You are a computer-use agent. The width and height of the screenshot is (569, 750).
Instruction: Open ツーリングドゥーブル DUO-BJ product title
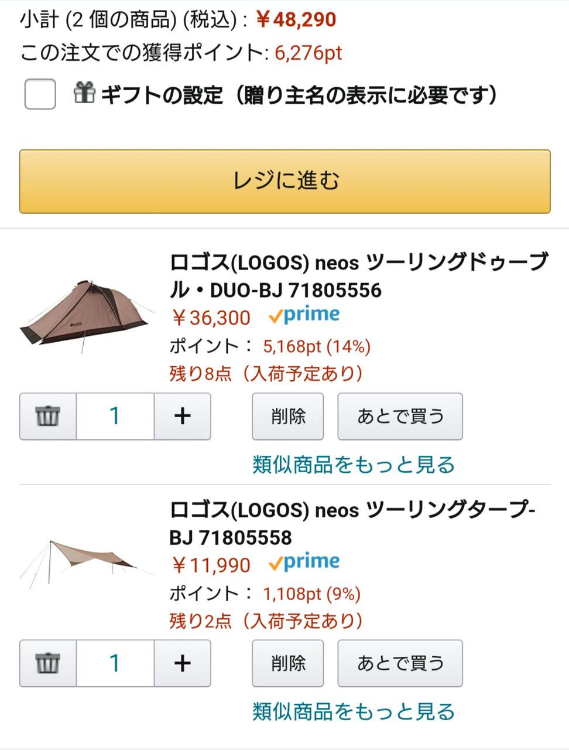coord(358,275)
